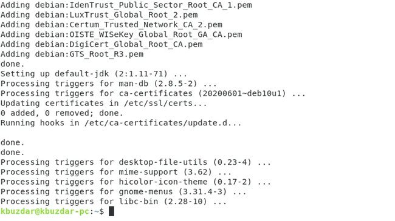Click the mime-support triggers line
This screenshot has width=395, height=221.
coord(116,172)
